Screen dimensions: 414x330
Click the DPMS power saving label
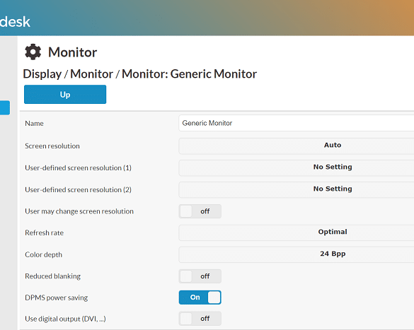(56, 297)
